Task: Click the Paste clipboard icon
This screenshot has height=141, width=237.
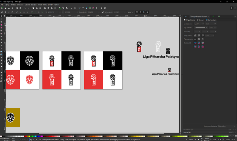Action: pos(40,8)
